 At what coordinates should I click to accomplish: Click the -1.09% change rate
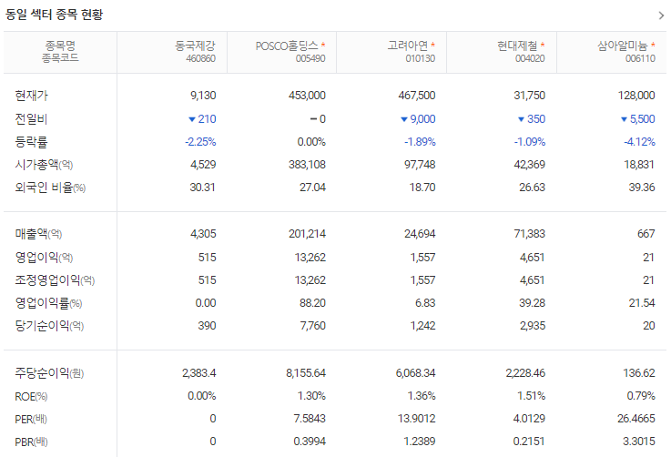pyautogui.click(x=530, y=142)
